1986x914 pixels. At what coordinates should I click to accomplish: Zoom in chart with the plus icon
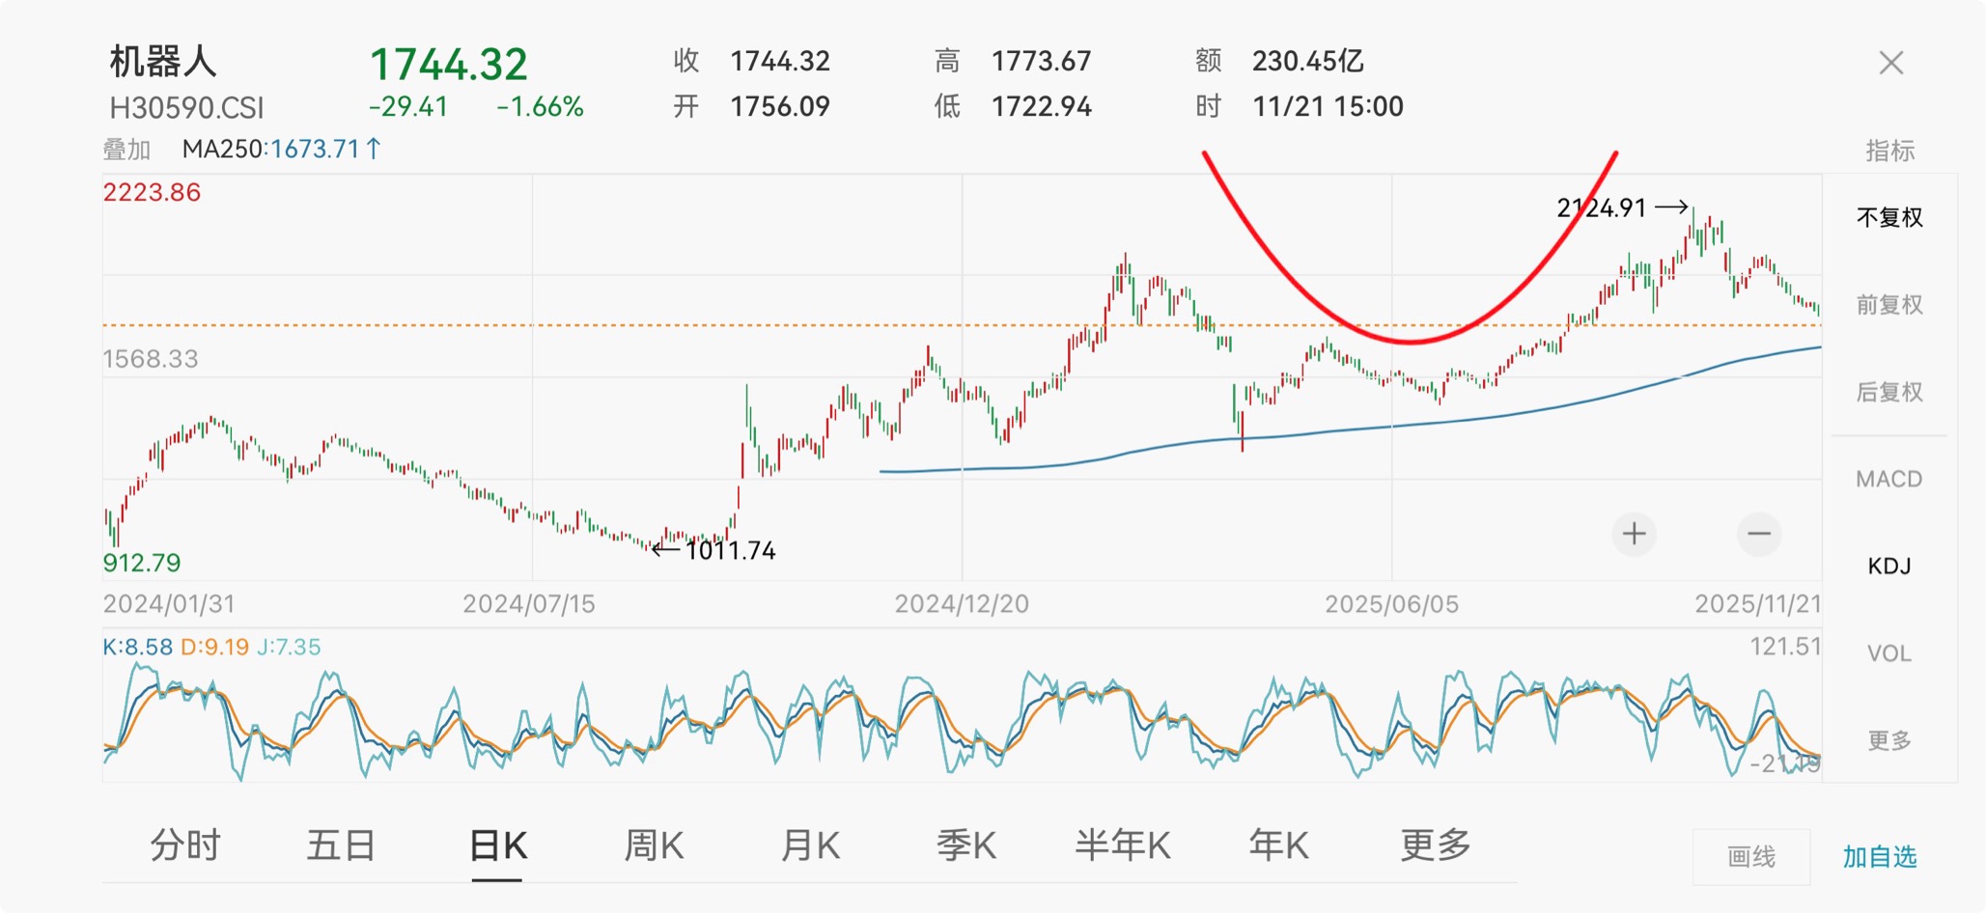coord(1634,534)
